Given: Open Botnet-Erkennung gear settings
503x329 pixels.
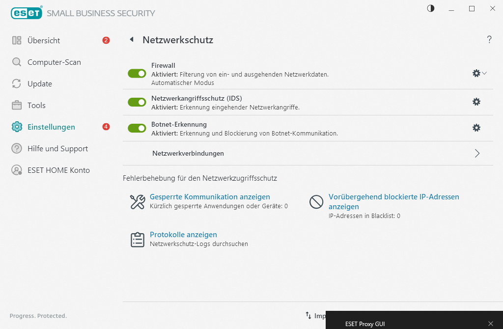Looking at the screenshot, I should [475, 128].
